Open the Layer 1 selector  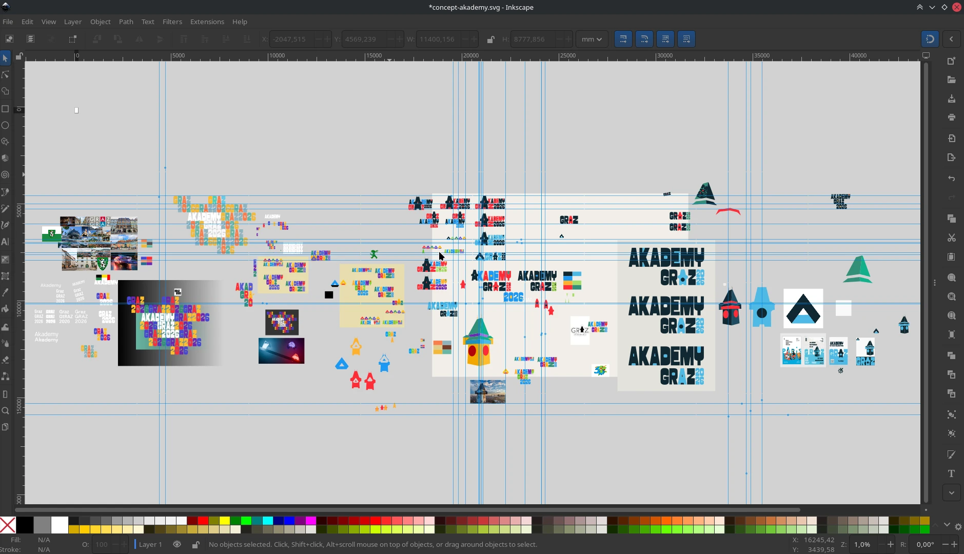[x=150, y=544]
